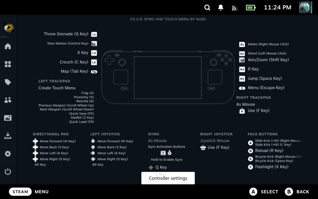This screenshot has width=318, height=199.
Task: Select the Medkit (Z Key) touch menu entry
Action: coord(82,118)
